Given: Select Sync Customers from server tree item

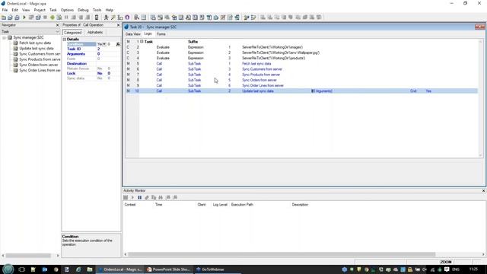Looking at the screenshot, I should click(40, 54).
